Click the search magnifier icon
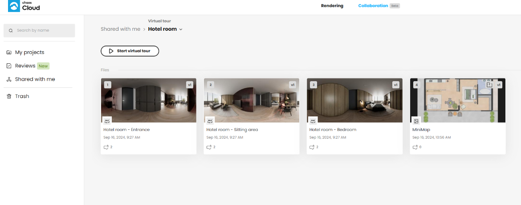Screen dimensions: 521x205 11,31
